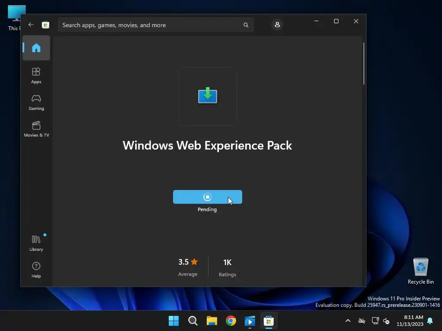Open the media player taskbar icon

click(x=250, y=321)
